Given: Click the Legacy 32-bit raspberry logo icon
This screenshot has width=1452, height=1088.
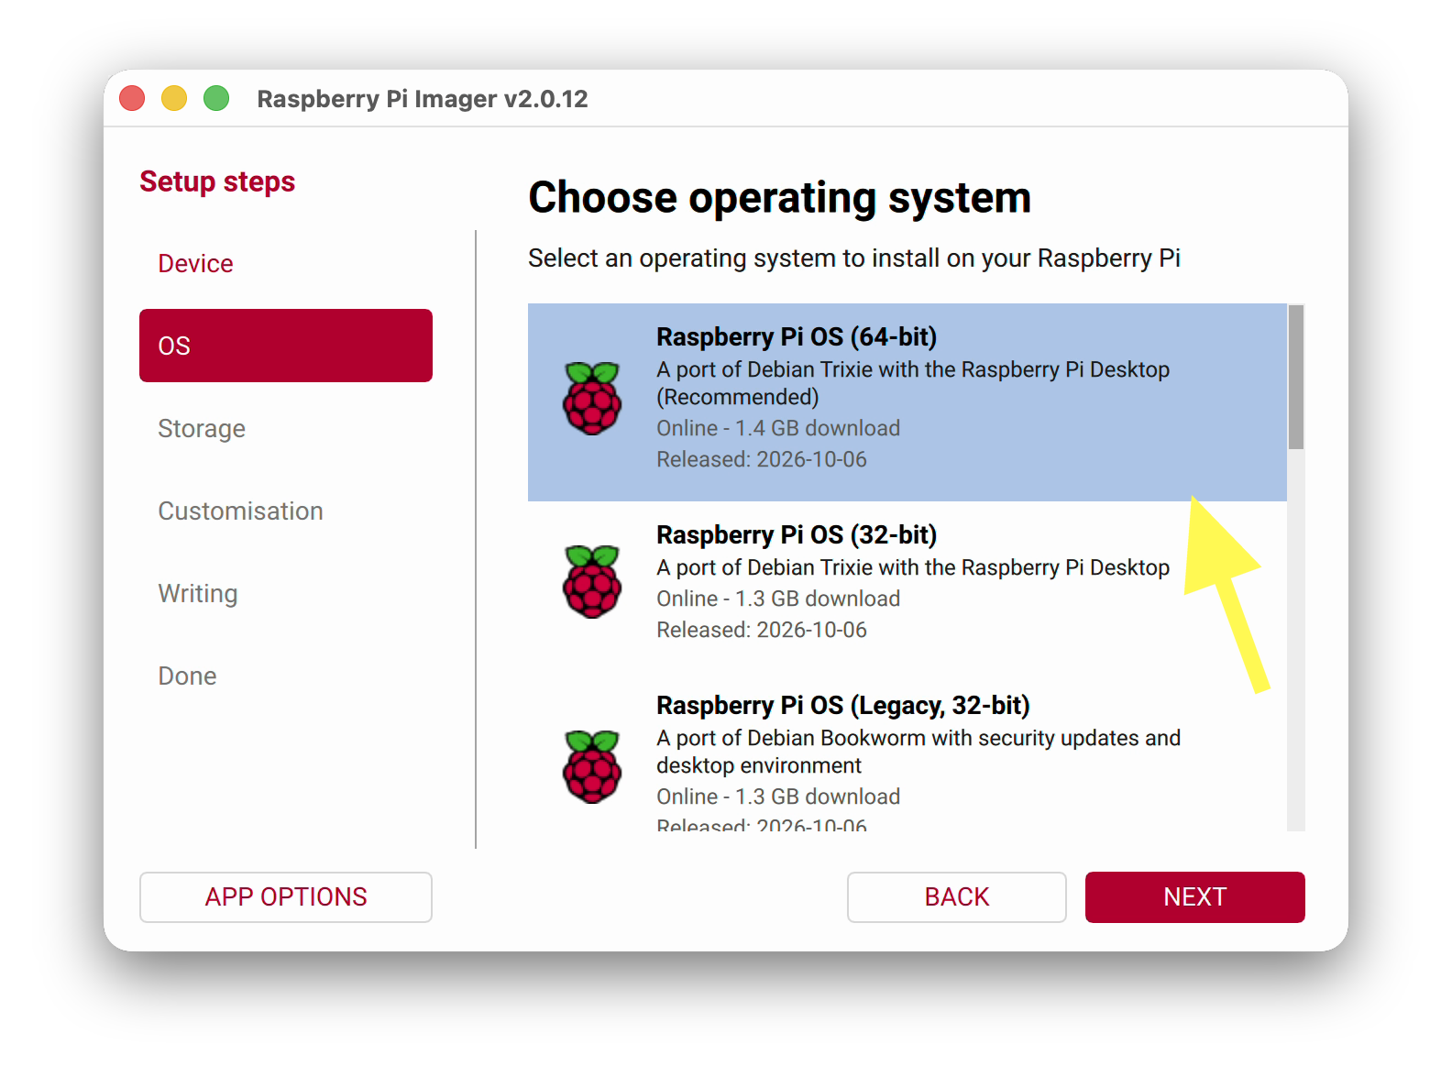Looking at the screenshot, I should tap(592, 766).
